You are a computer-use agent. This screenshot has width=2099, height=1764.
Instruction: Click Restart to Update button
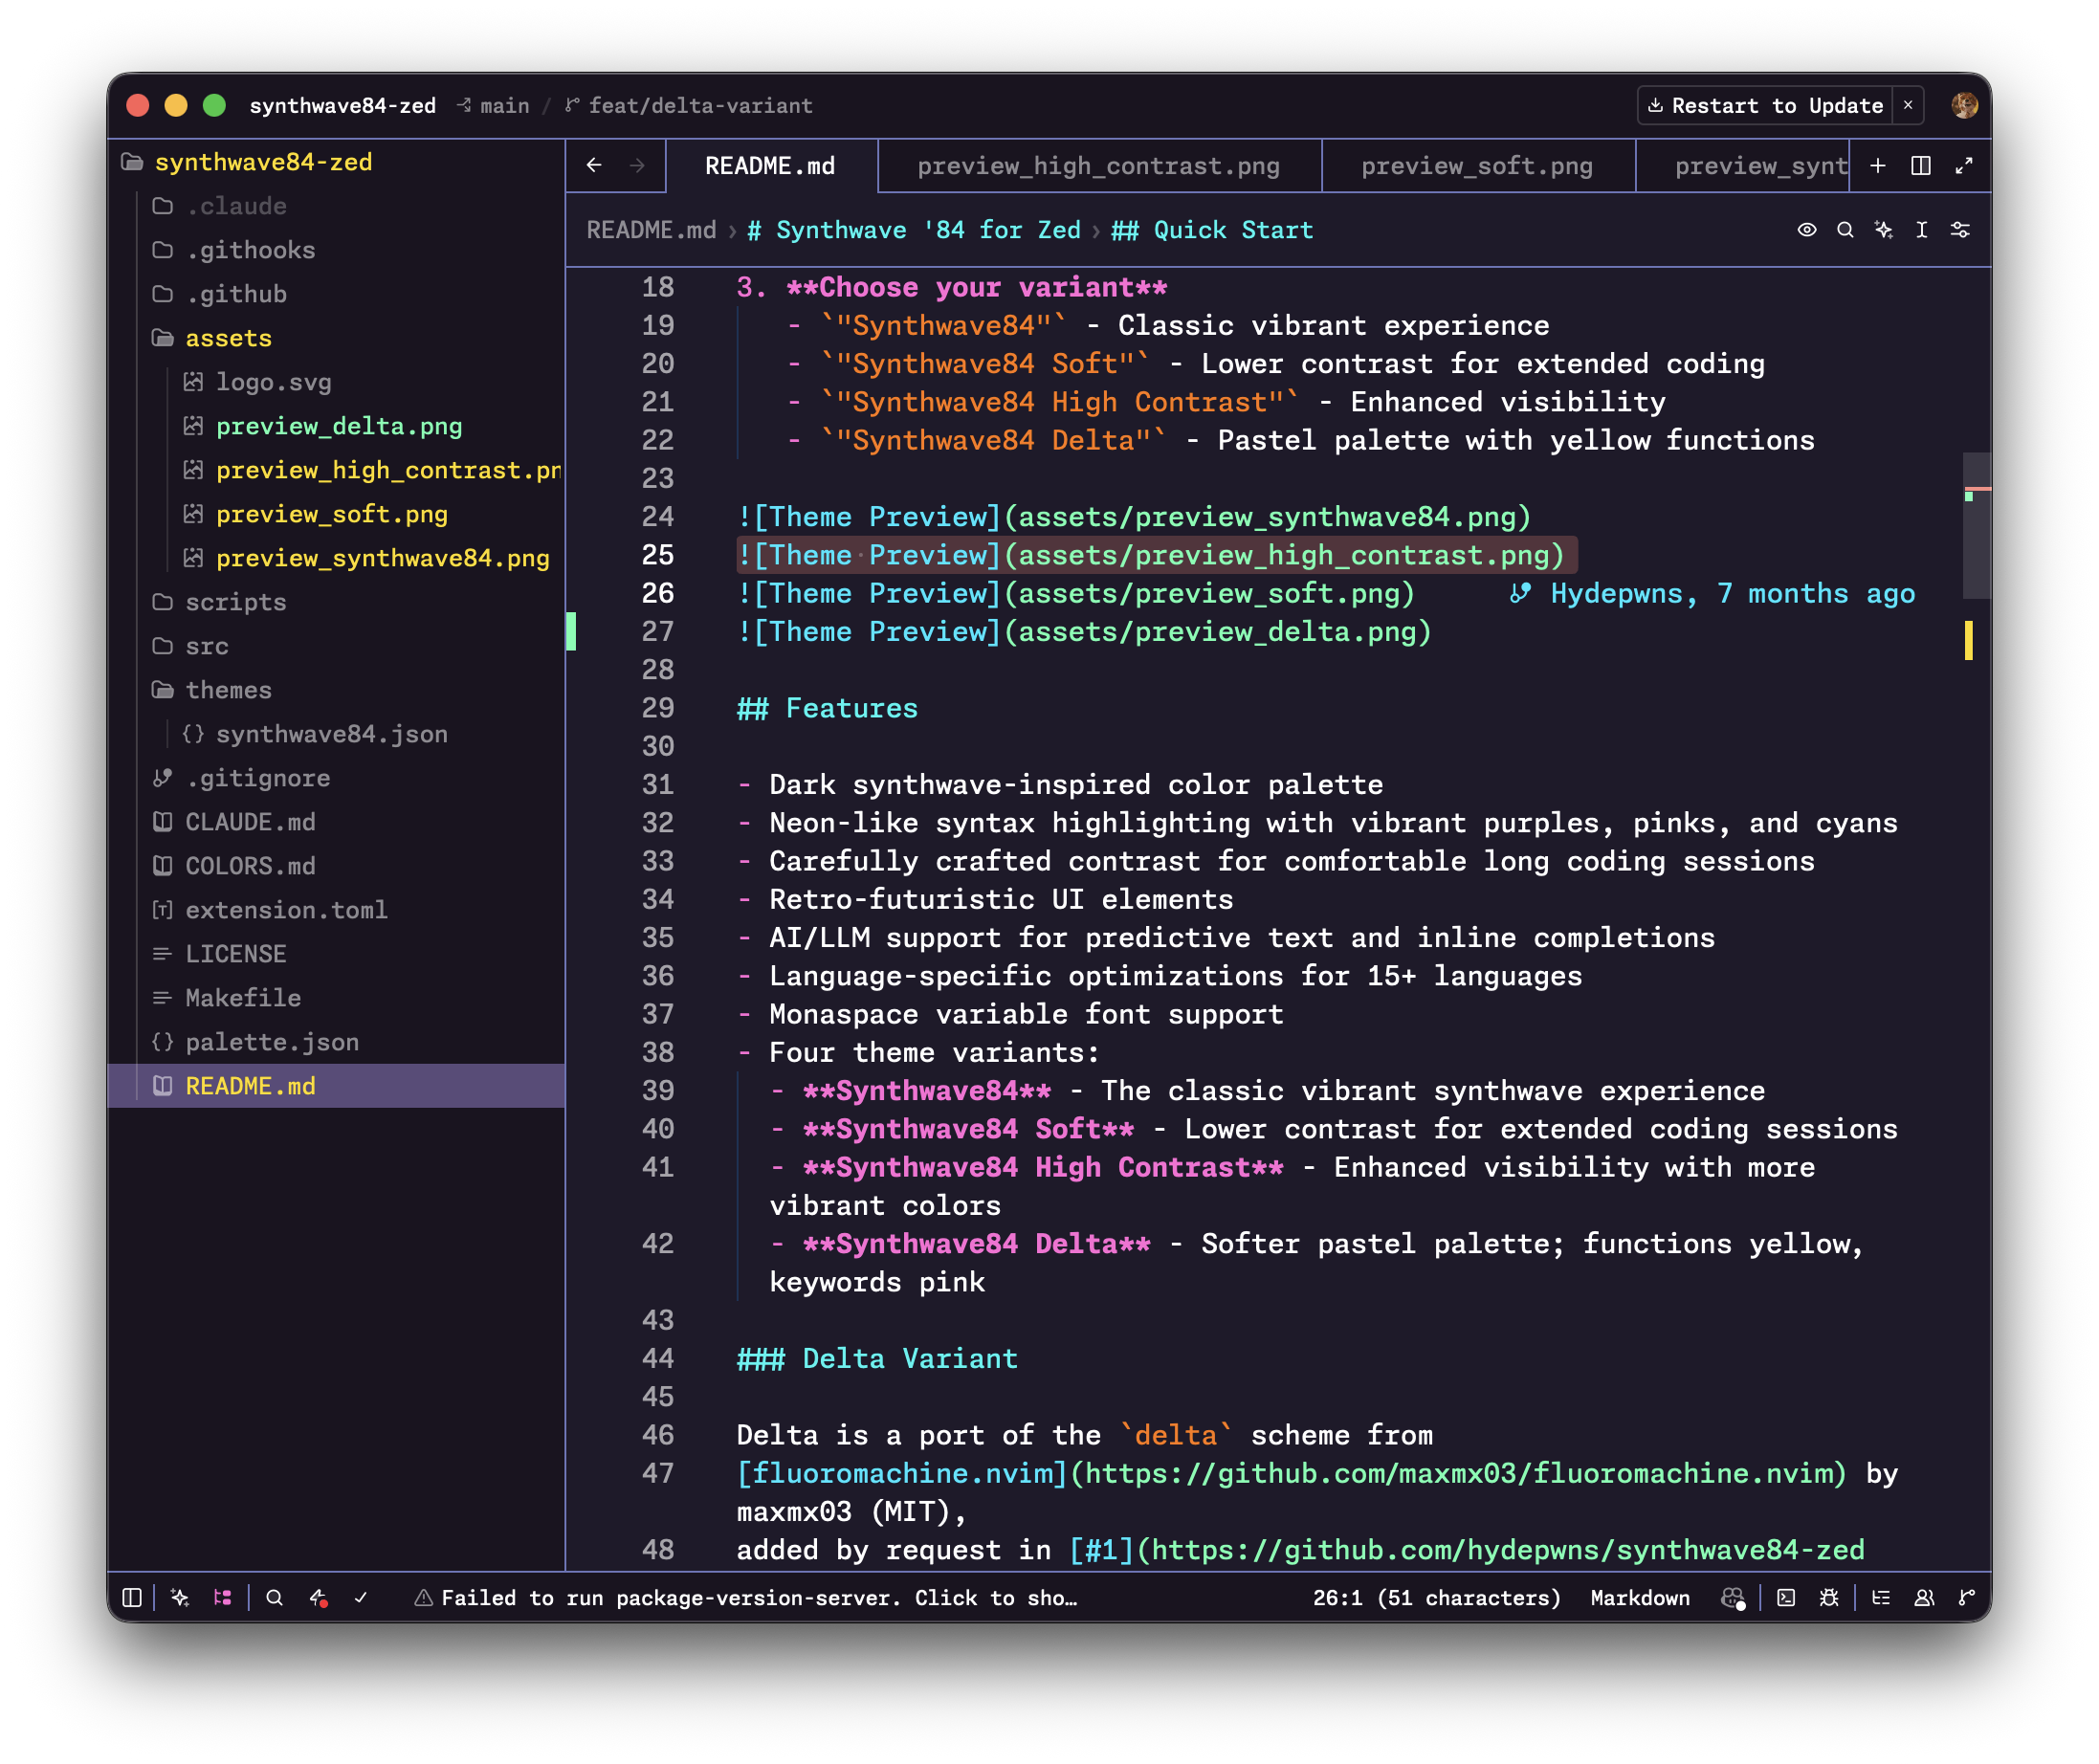pos(1765,105)
